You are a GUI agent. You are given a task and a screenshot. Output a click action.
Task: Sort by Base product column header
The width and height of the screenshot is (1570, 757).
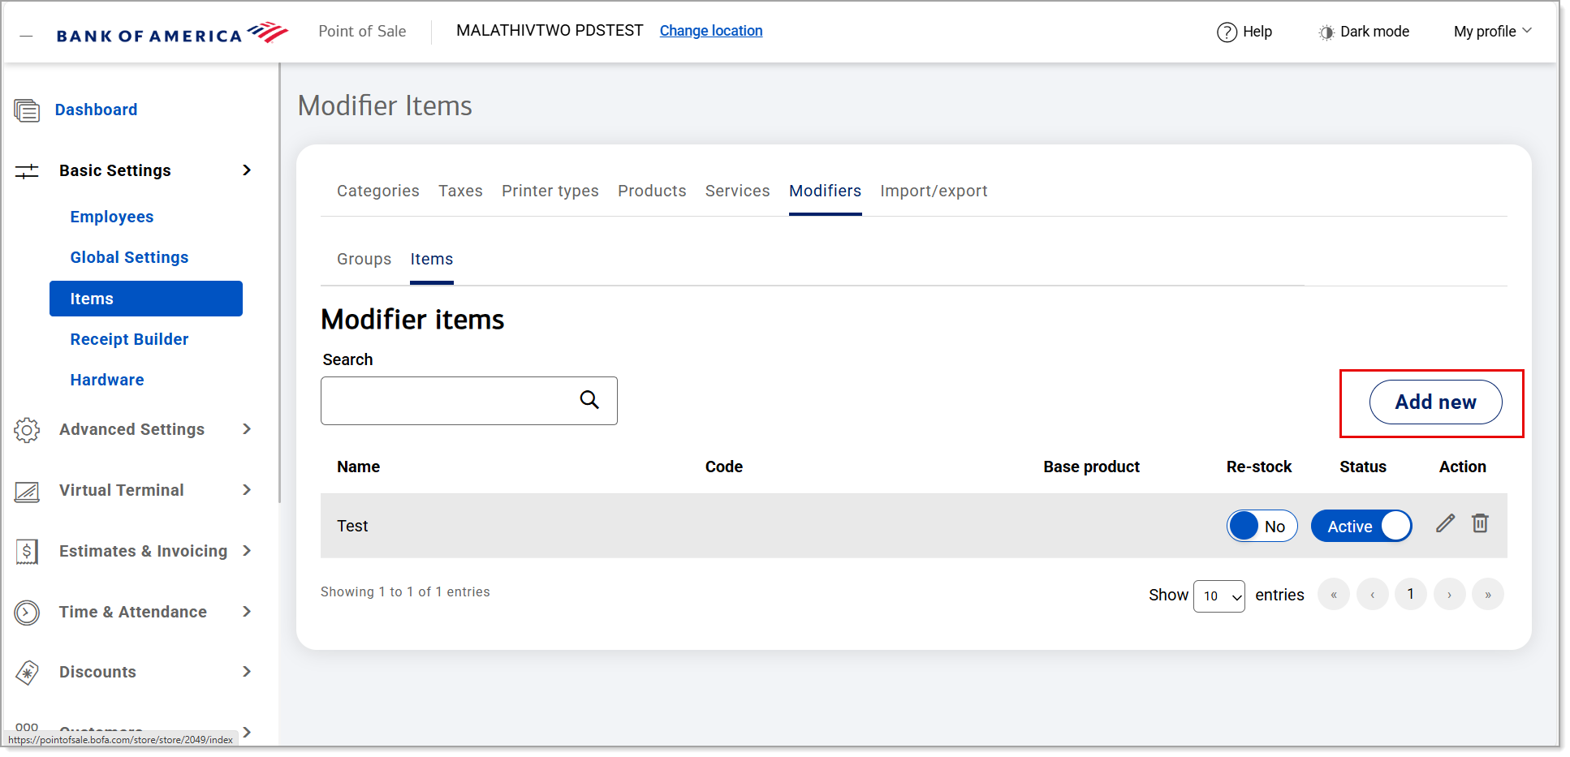tap(1092, 467)
